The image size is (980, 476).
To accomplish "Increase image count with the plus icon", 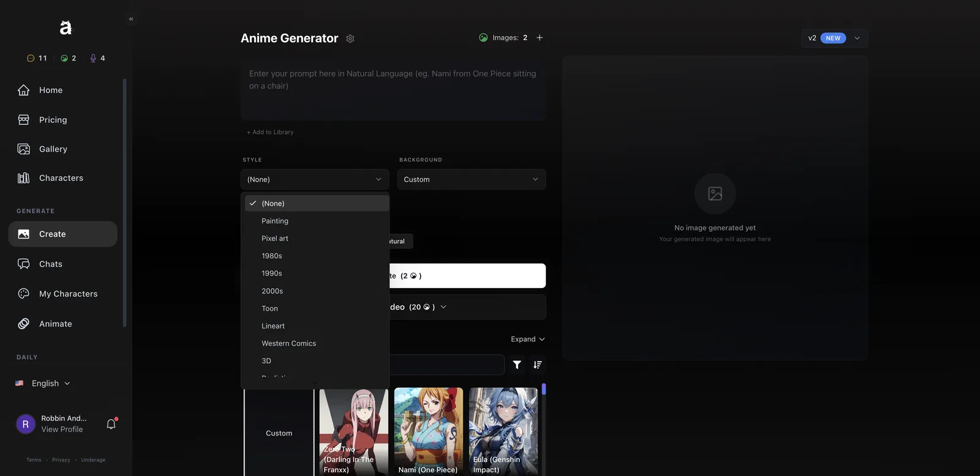I will (540, 37).
